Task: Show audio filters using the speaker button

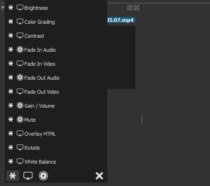Action: [43, 176]
